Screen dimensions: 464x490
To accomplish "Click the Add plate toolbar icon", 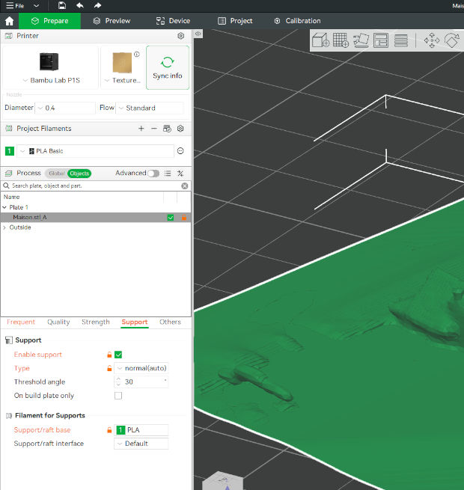I will coord(341,40).
